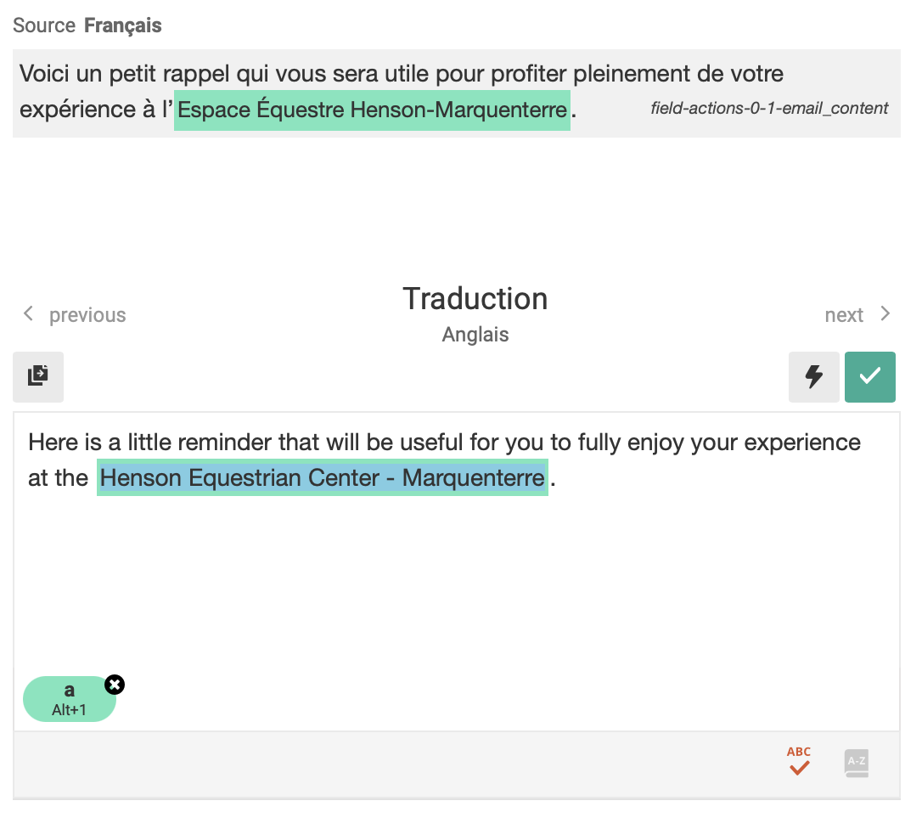
Task: Click the 'Traduction' heading
Action: (475, 299)
